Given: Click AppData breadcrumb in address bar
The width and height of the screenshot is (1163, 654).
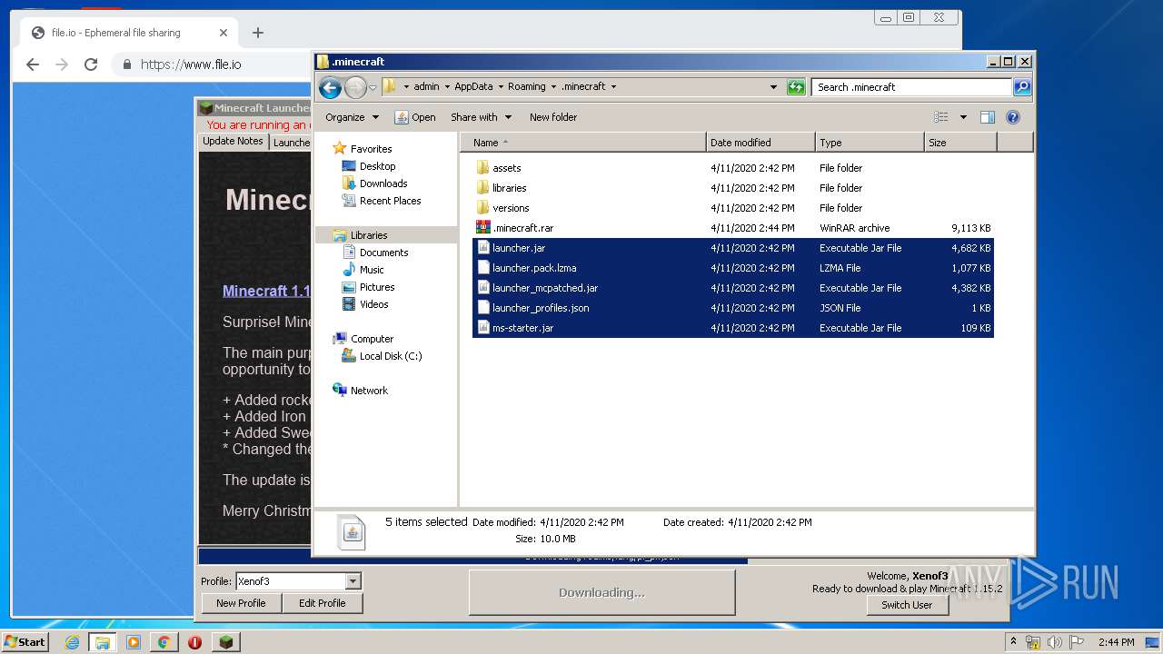Looking at the screenshot, I should pos(473,87).
